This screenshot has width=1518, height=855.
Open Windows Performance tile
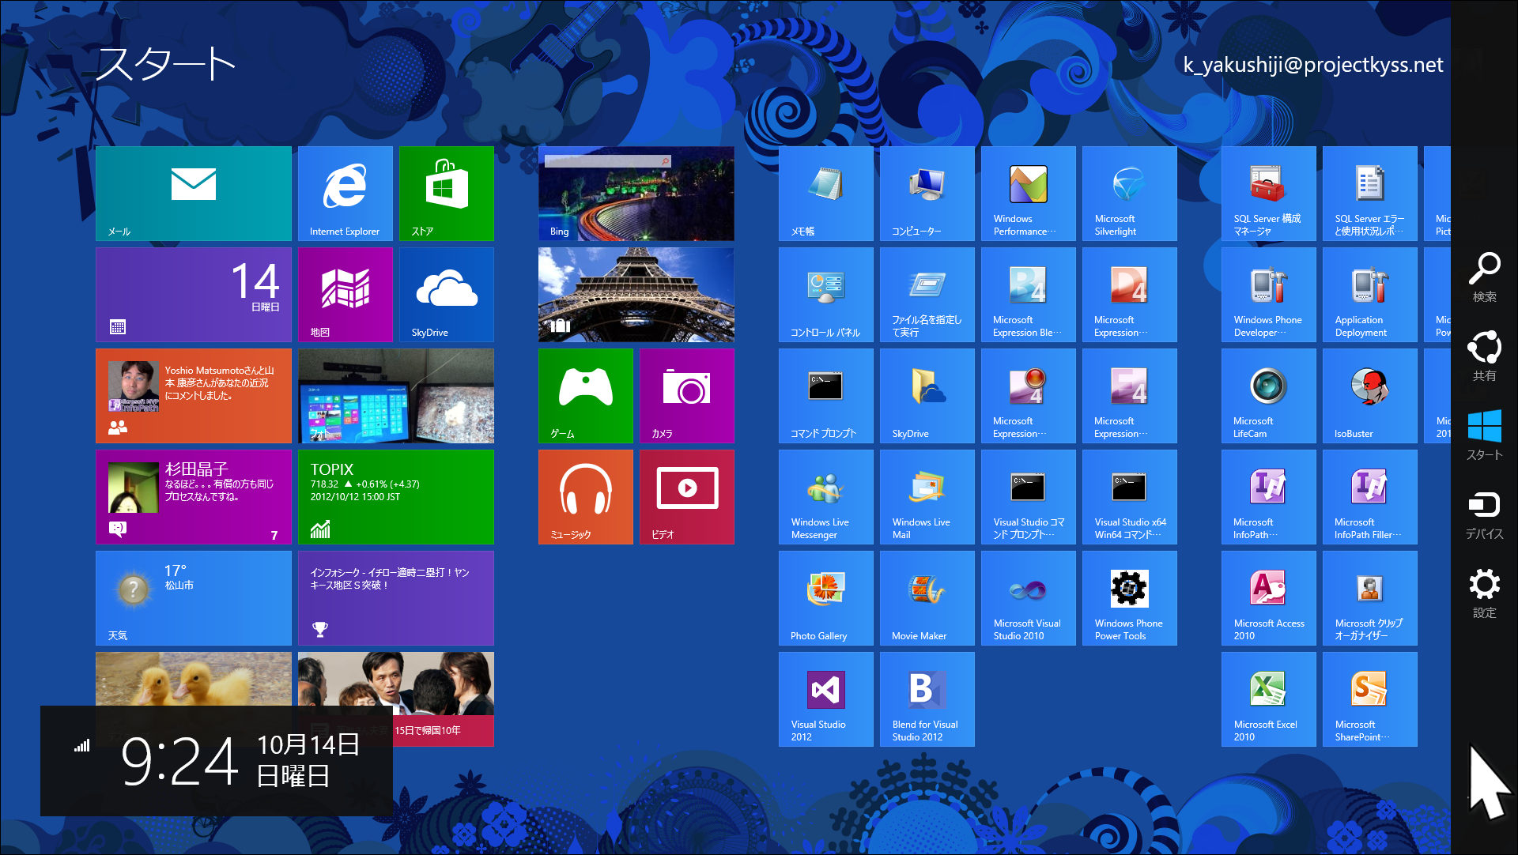click(1029, 194)
